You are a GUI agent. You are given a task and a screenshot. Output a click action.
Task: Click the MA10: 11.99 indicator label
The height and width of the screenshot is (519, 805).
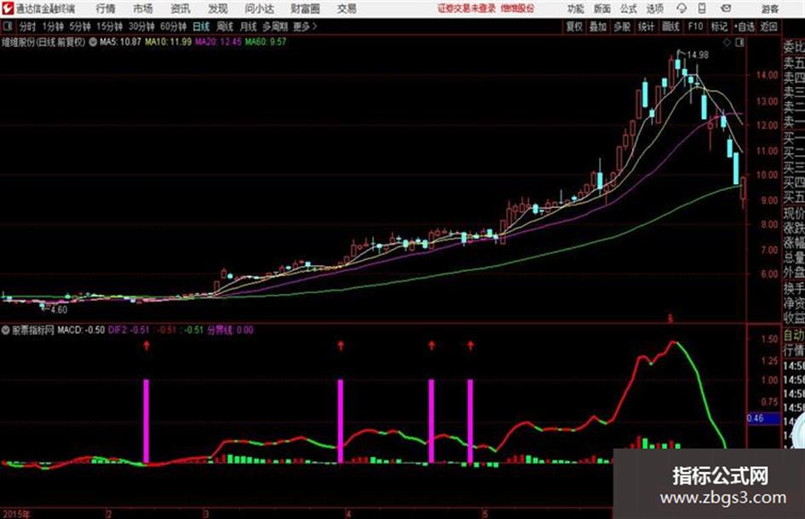pyautogui.click(x=169, y=42)
